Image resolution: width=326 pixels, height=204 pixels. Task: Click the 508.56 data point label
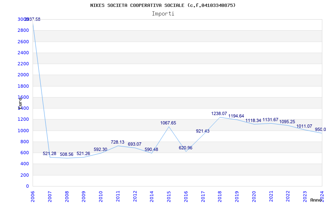(66, 155)
